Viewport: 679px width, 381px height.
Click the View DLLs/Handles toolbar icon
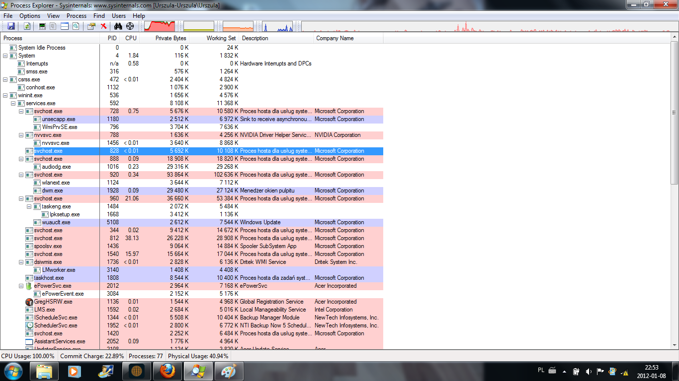[76, 26]
